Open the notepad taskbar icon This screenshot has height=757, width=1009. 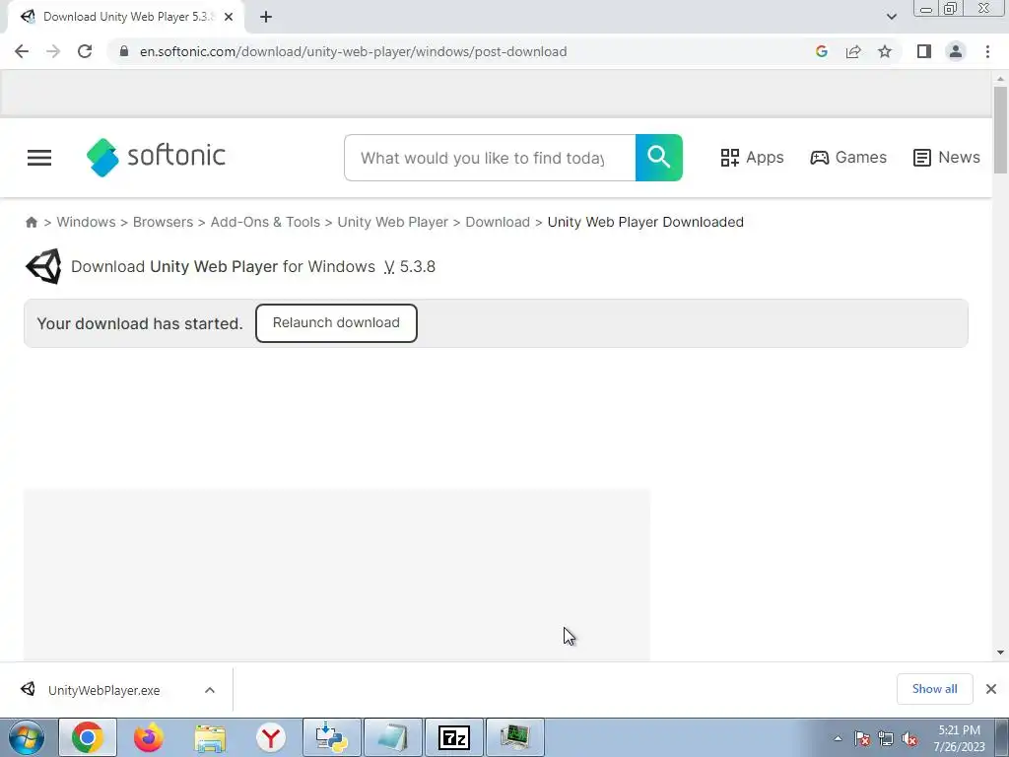(392, 737)
